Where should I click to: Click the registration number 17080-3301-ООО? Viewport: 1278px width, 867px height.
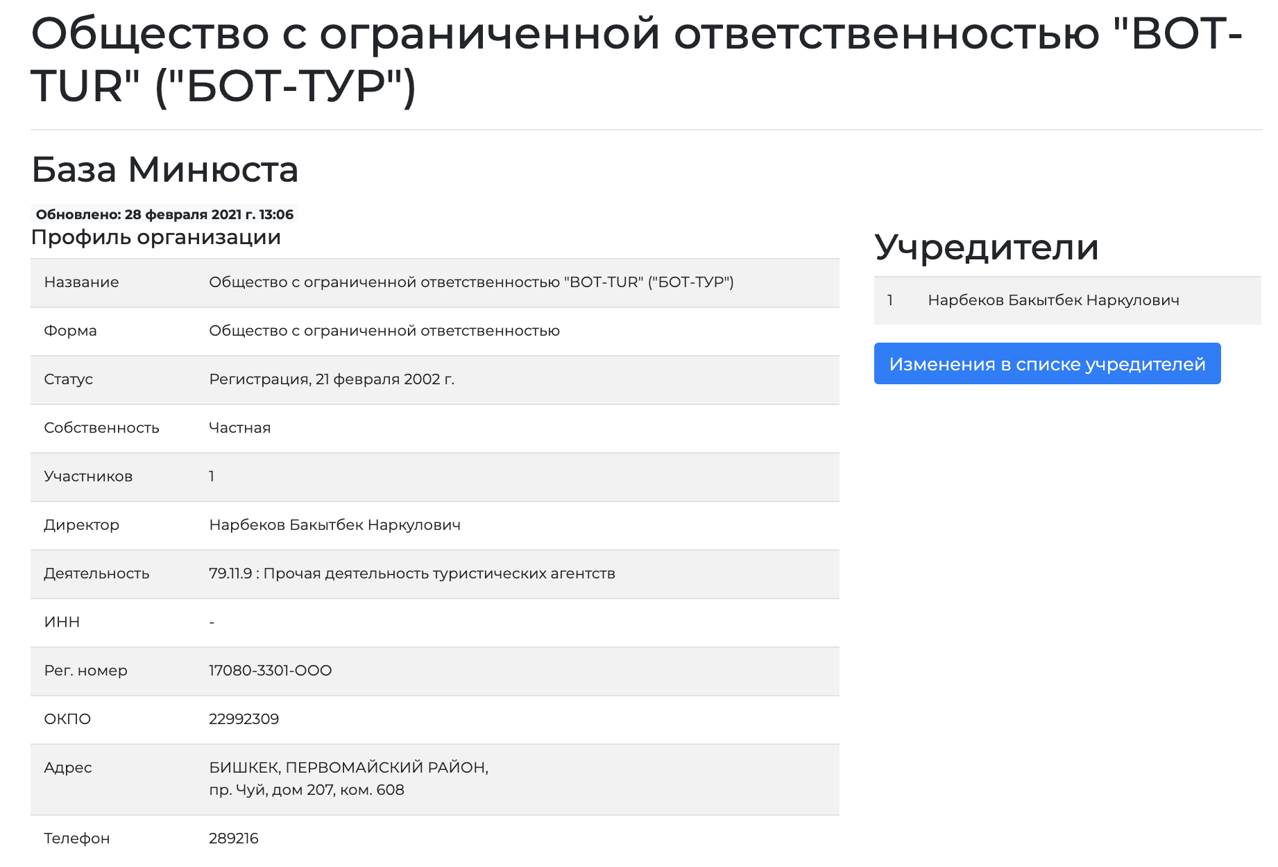[270, 671]
